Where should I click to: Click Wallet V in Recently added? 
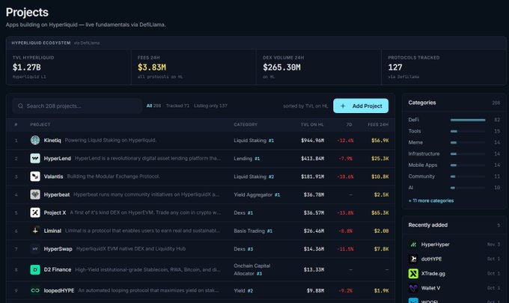pos(430,288)
